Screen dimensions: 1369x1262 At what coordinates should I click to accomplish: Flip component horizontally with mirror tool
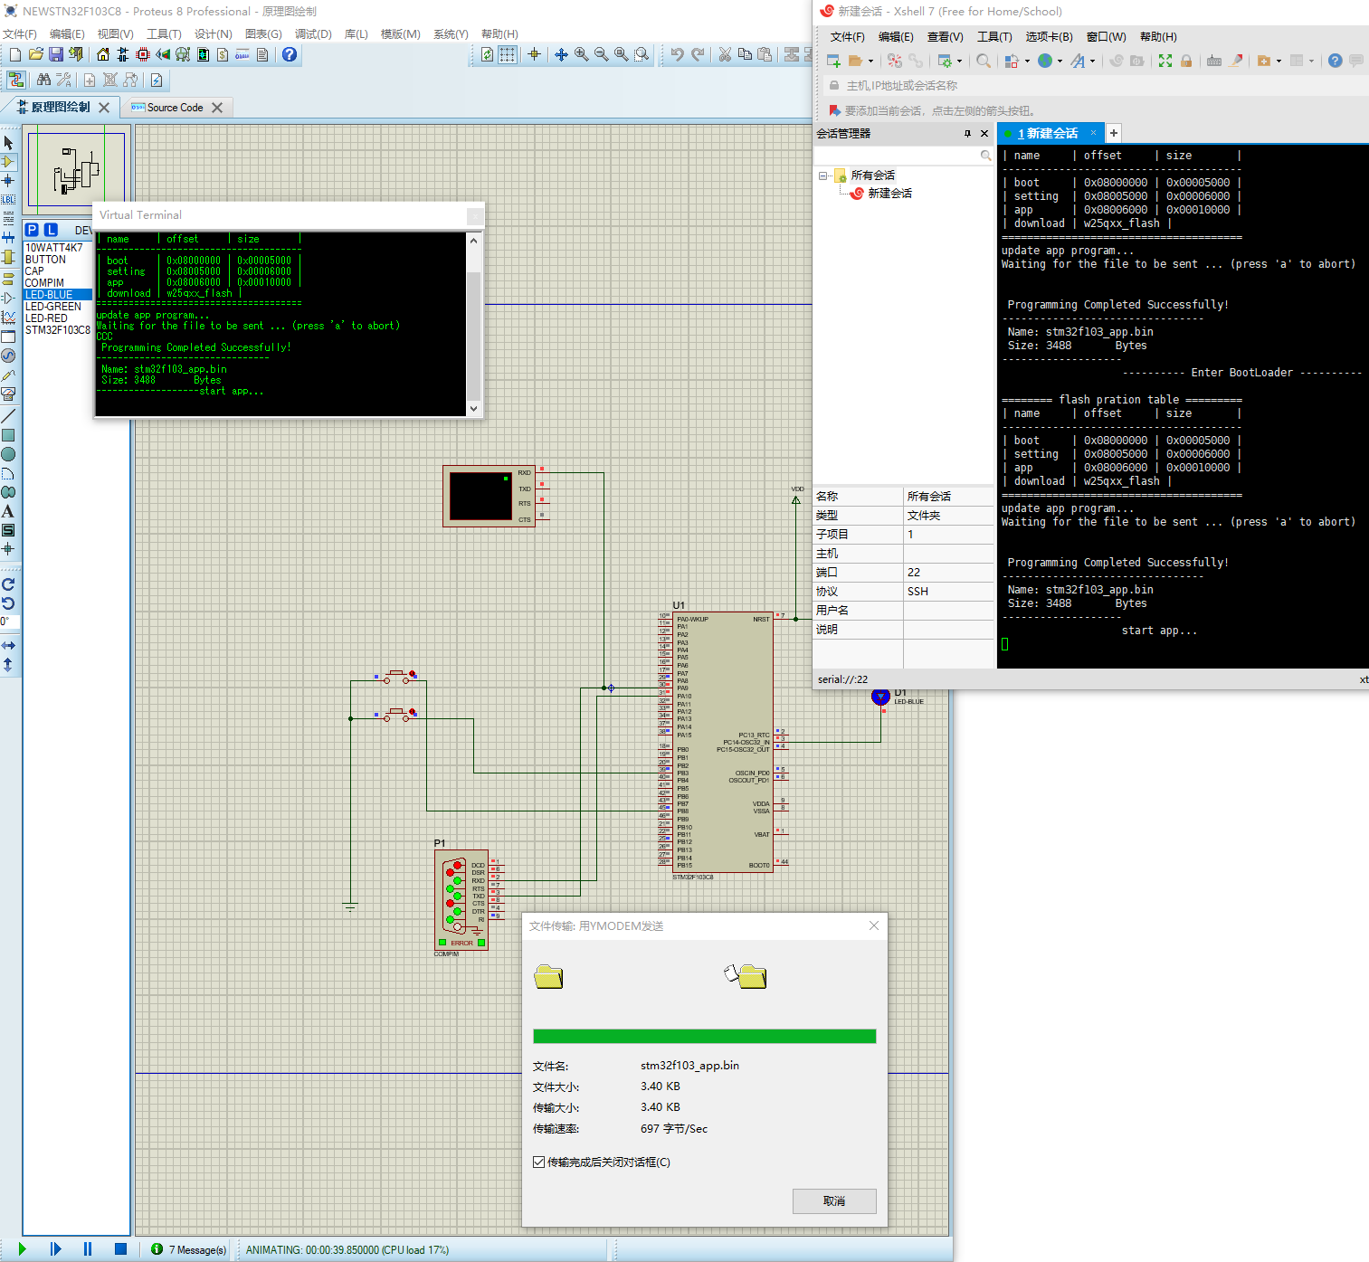click(x=8, y=645)
